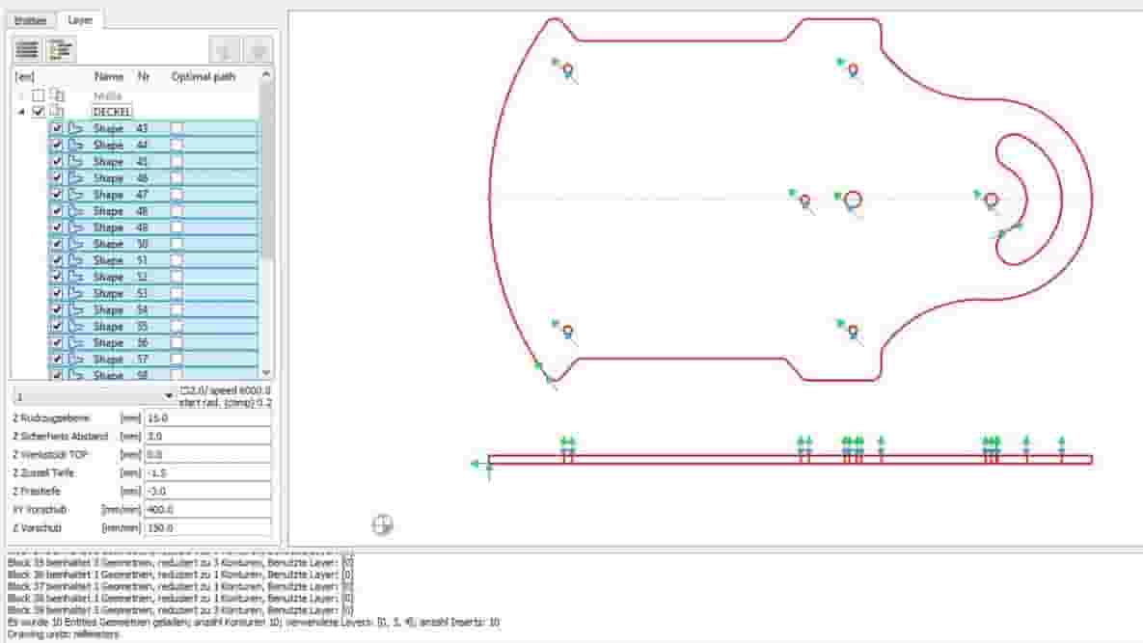Uncheck the enable box for Shape 43

pyautogui.click(x=57, y=128)
